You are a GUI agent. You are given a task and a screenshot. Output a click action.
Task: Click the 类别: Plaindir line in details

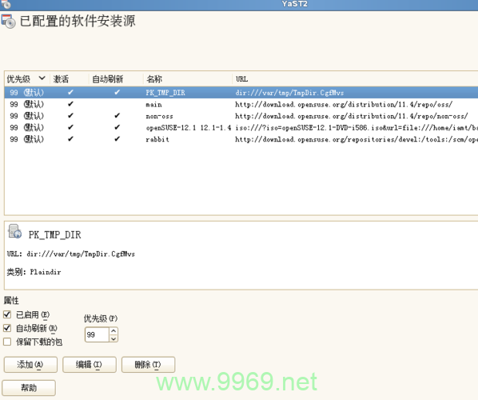(34, 272)
